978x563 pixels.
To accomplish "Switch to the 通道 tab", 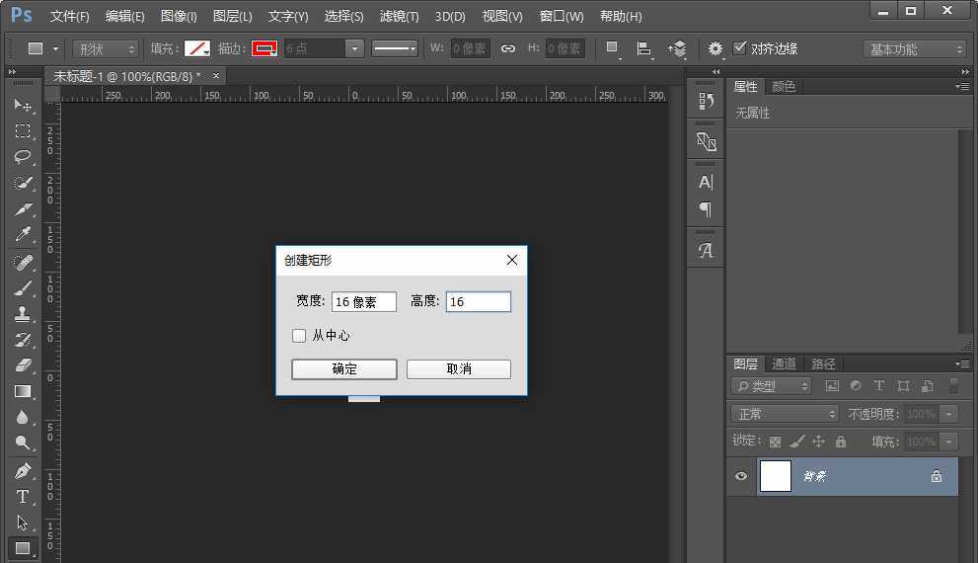I will pyautogui.click(x=784, y=363).
